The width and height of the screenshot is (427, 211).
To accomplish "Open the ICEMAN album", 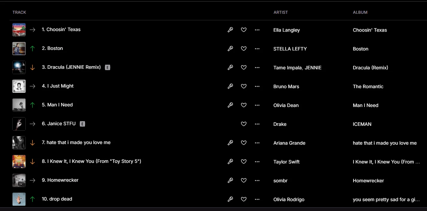I will [362, 124].
